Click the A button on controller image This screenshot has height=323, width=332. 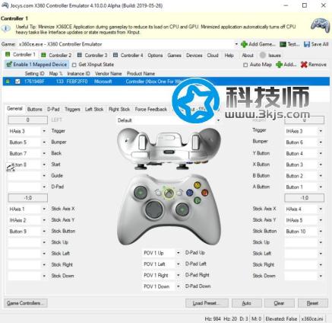[x=197, y=200]
